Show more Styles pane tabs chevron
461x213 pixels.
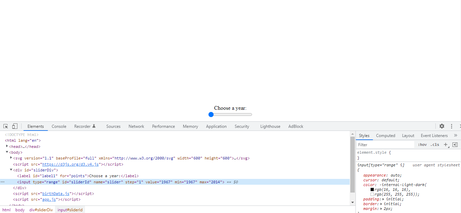coord(456,136)
